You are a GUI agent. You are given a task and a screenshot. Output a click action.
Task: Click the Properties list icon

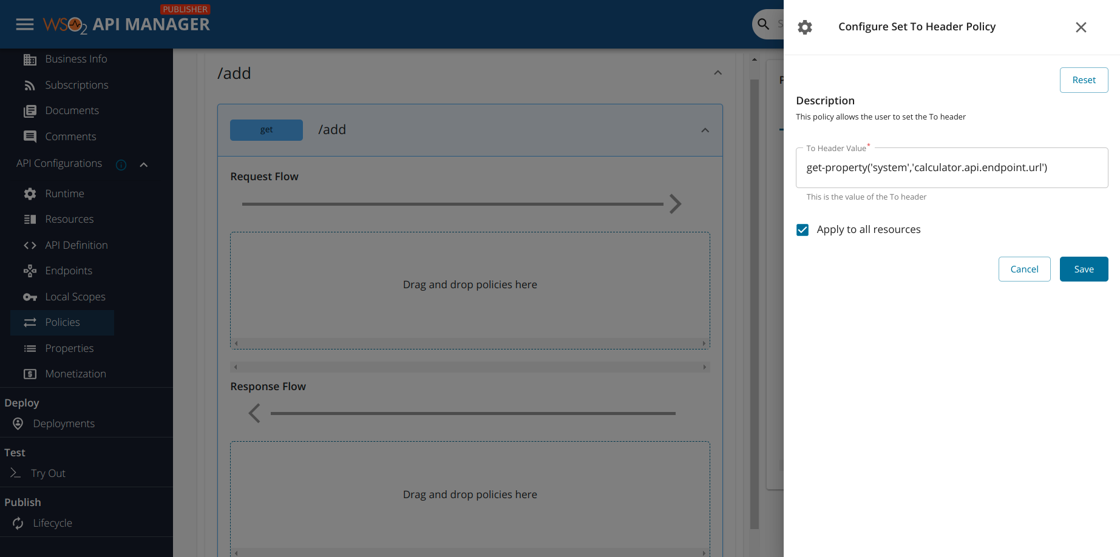(30, 348)
